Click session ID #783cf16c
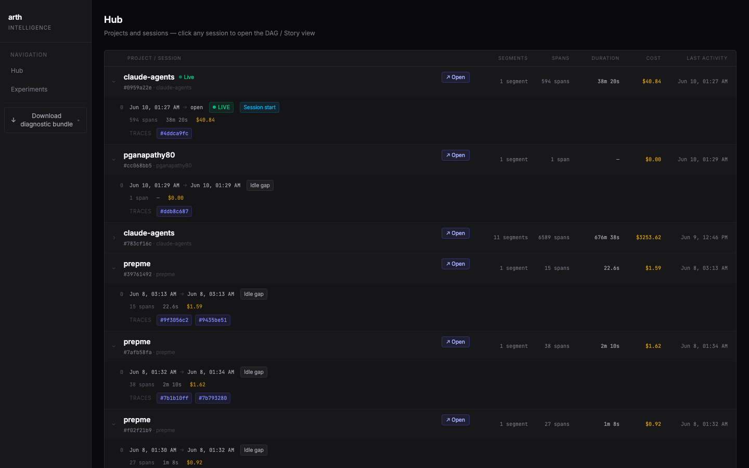 coord(138,244)
